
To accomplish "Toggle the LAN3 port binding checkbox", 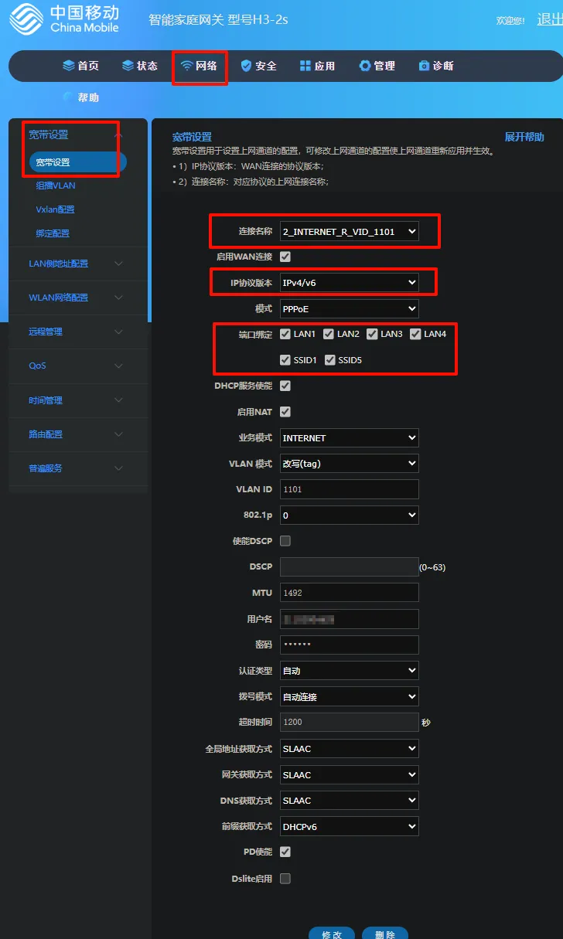I will click(372, 334).
